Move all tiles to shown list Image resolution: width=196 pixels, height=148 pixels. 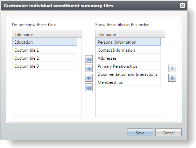coord(89,59)
